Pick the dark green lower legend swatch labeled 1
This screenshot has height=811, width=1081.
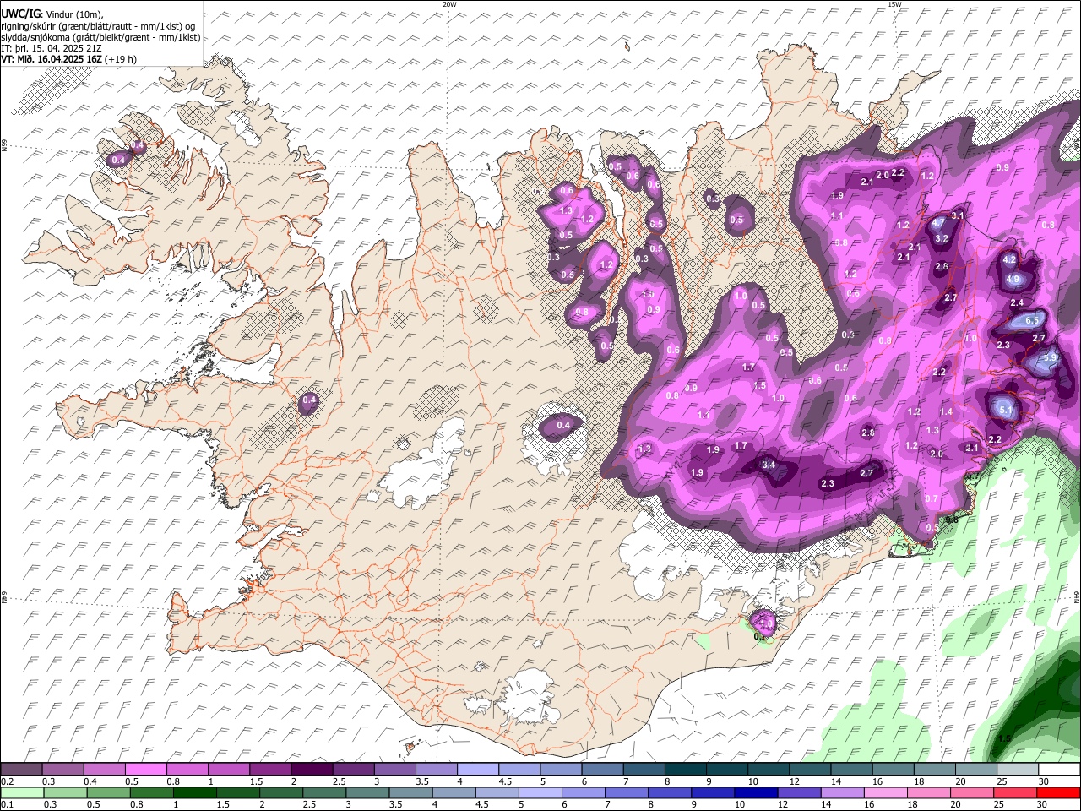click(x=194, y=793)
